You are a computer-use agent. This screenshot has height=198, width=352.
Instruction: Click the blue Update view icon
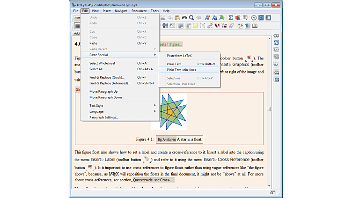pos(277,43)
